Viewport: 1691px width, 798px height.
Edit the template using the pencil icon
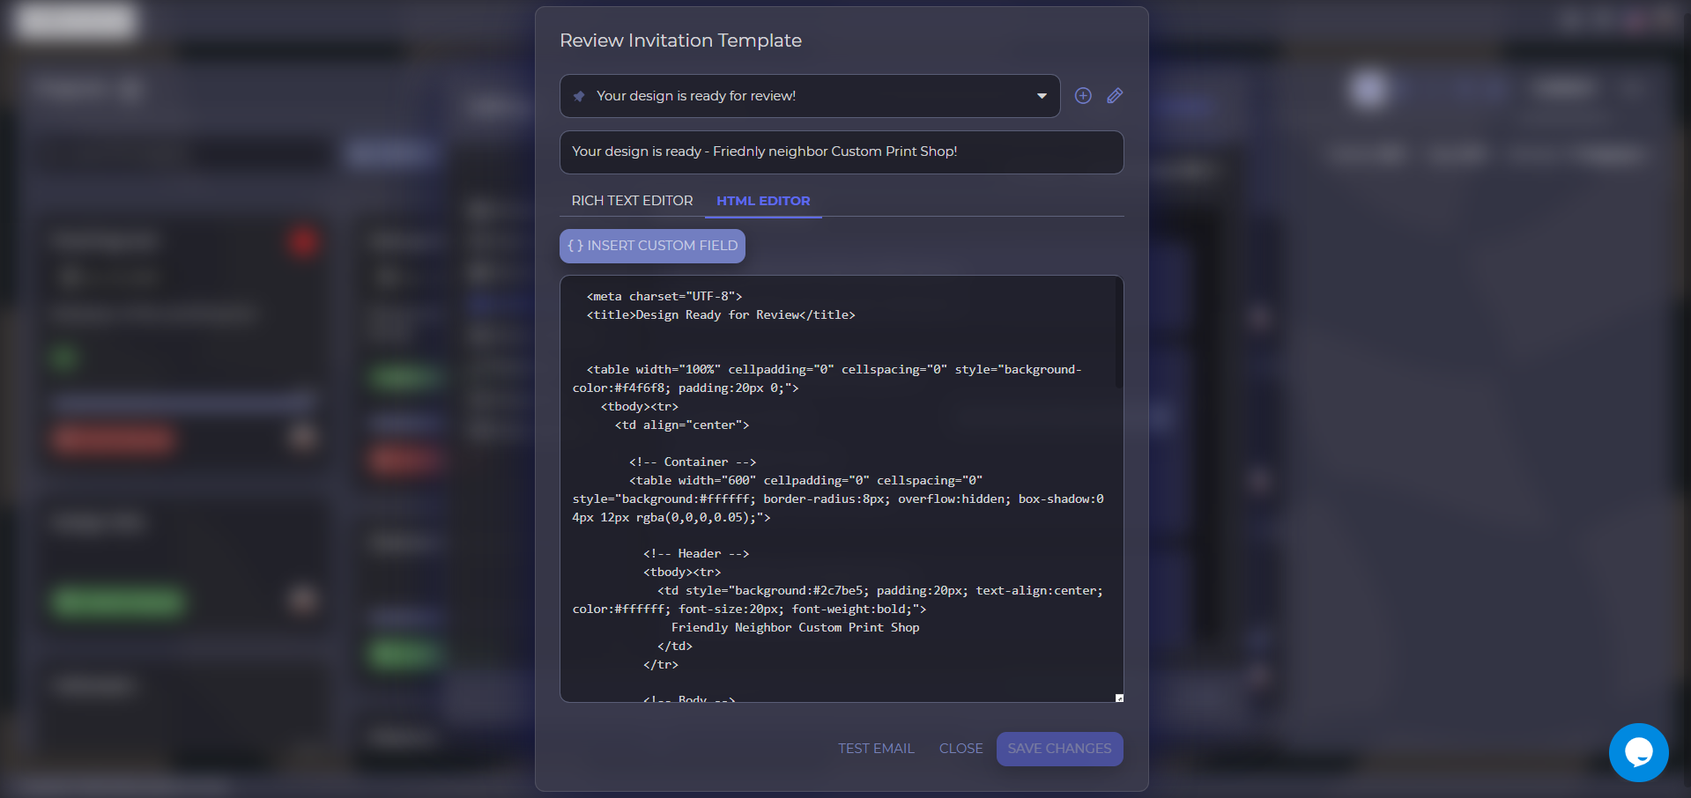pyautogui.click(x=1114, y=96)
